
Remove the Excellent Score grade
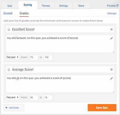pos(111,29)
